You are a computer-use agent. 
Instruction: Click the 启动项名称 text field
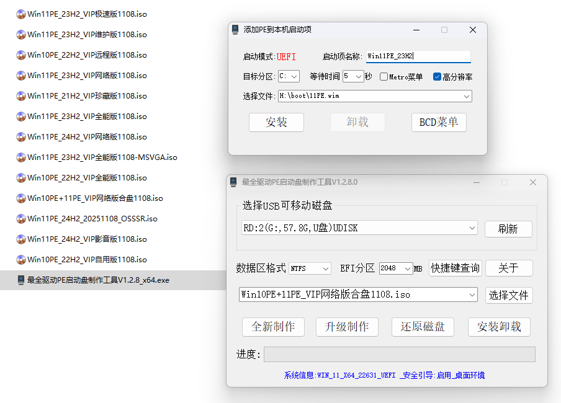pos(418,56)
